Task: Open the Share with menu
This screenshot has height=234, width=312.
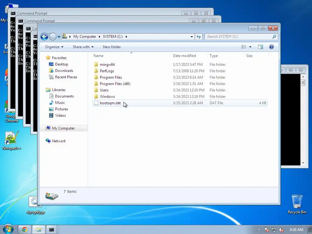Action: pos(83,47)
